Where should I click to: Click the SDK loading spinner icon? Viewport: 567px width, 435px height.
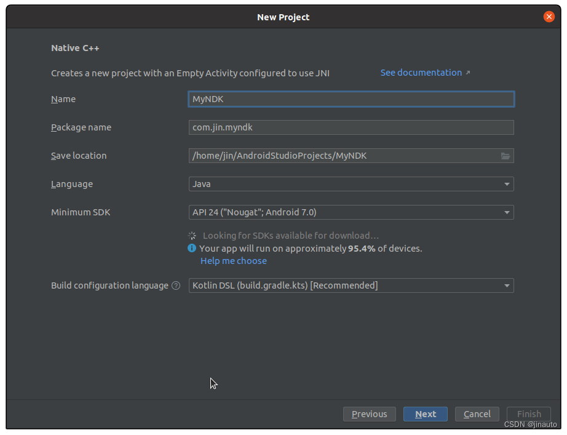[x=192, y=236]
